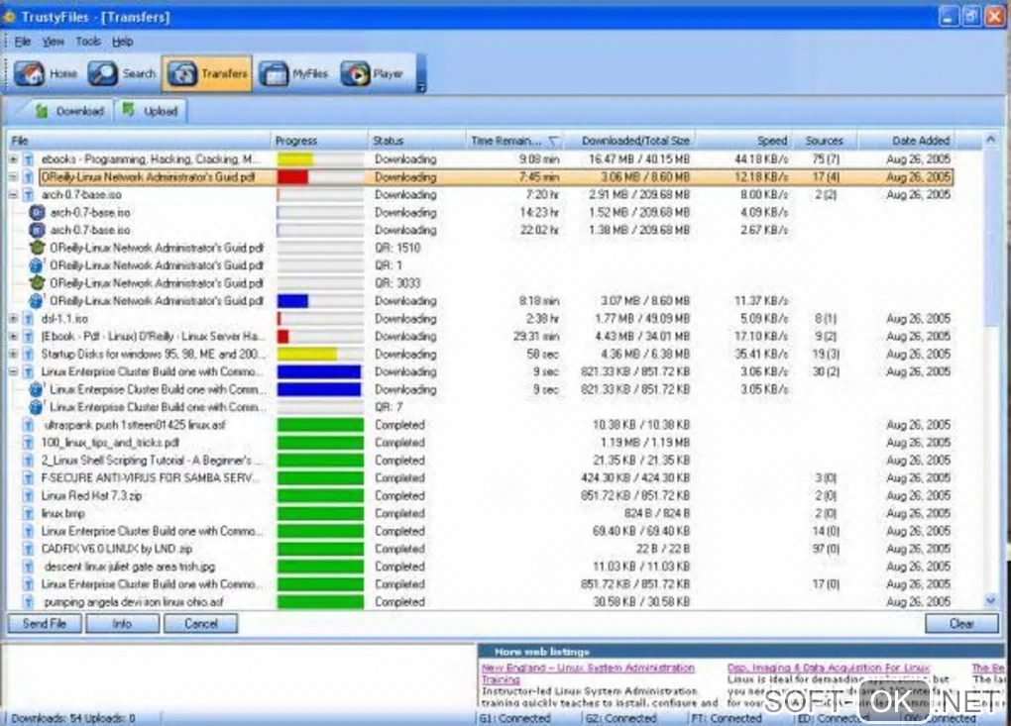
Task: Open the Tools menu
Action: (x=88, y=42)
